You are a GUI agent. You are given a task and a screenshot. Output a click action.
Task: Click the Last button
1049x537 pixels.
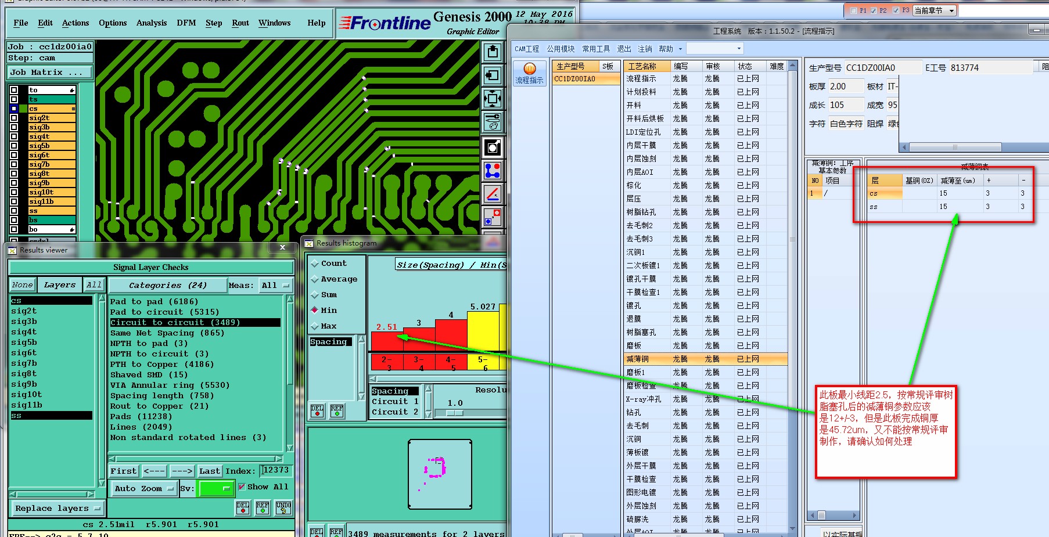coord(209,471)
